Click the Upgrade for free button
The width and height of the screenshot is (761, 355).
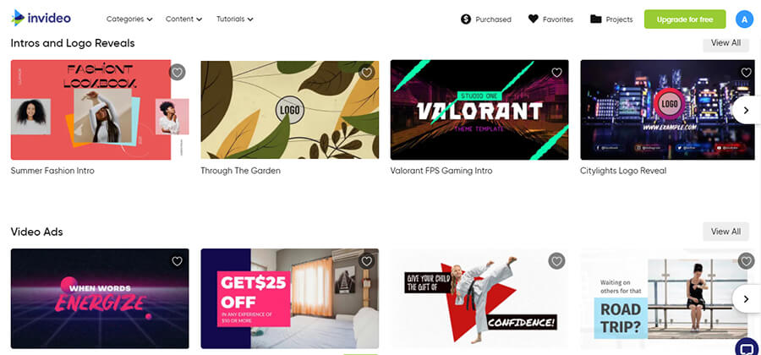(685, 19)
